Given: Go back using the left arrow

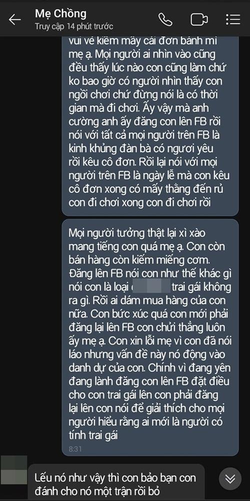Looking at the screenshot, I should pos(14,20).
